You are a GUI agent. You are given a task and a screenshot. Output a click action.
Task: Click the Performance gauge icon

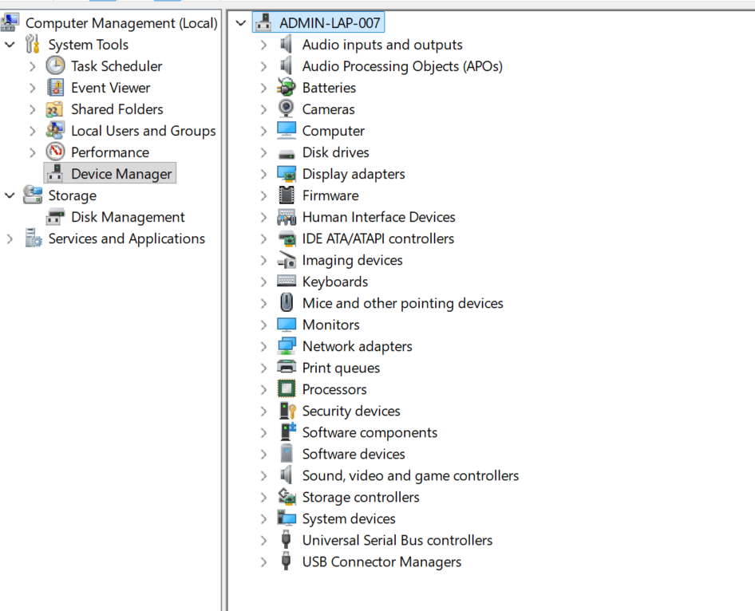(55, 152)
